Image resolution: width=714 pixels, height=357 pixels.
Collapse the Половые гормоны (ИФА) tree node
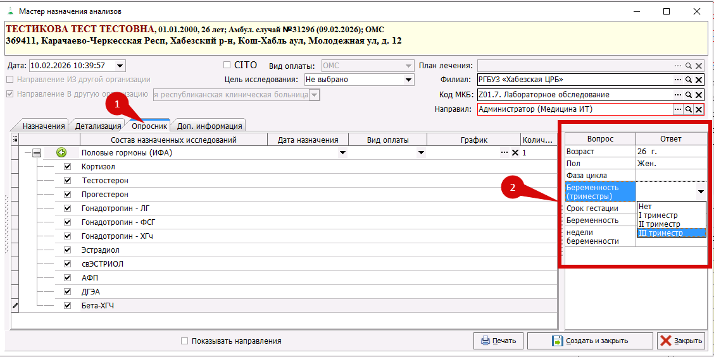point(37,153)
